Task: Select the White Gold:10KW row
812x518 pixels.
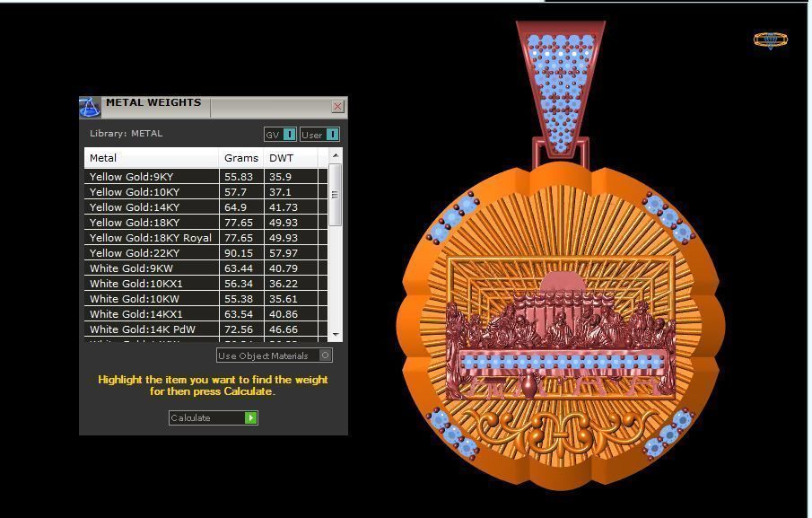Action: (205, 299)
